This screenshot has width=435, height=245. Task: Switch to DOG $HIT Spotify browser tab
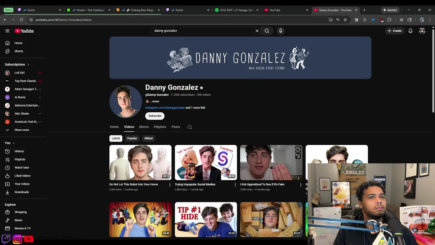(237, 10)
